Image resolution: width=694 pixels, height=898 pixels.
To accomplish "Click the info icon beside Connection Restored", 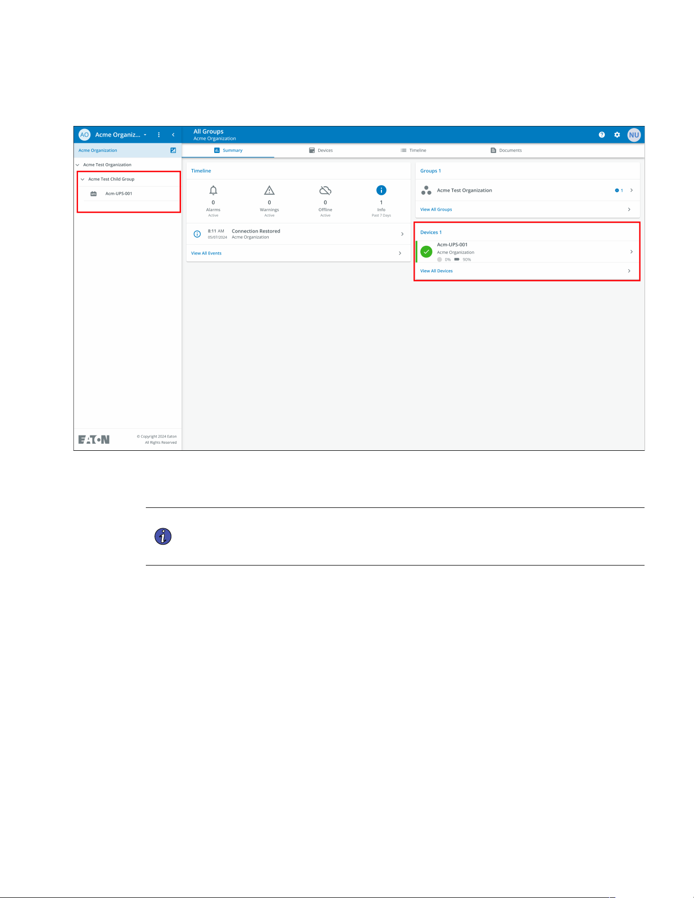I will [x=197, y=234].
